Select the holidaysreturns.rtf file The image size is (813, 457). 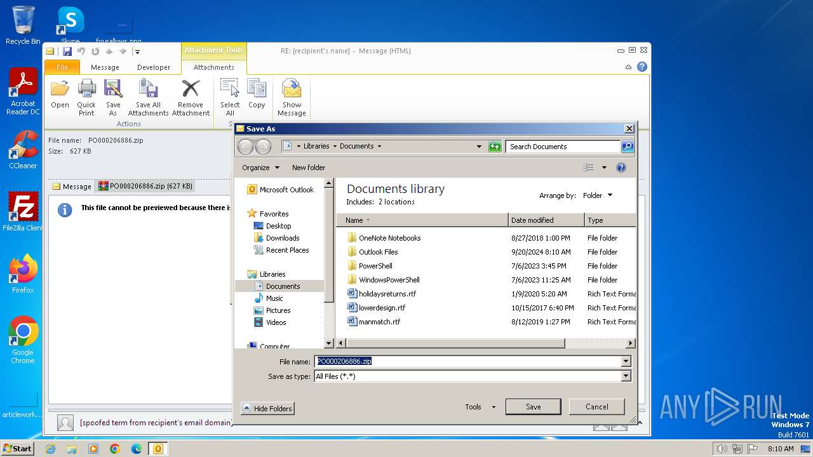click(x=382, y=294)
